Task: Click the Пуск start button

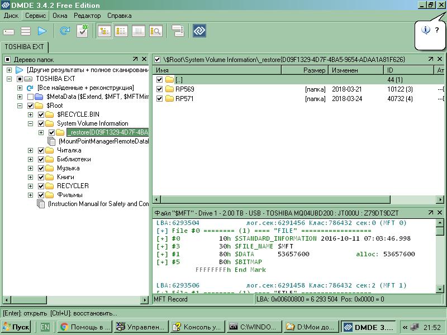Action: coord(16,327)
